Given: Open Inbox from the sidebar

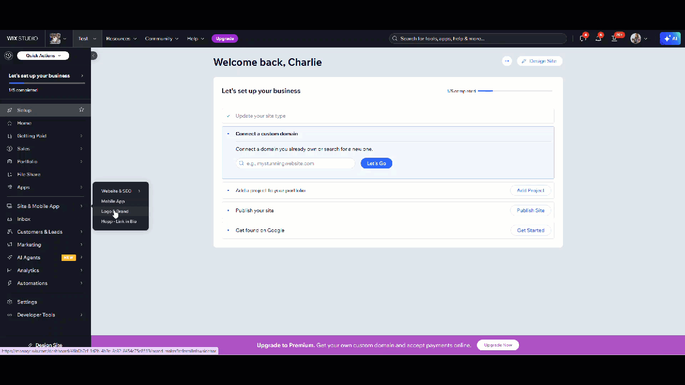Looking at the screenshot, I should pyautogui.click(x=24, y=219).
